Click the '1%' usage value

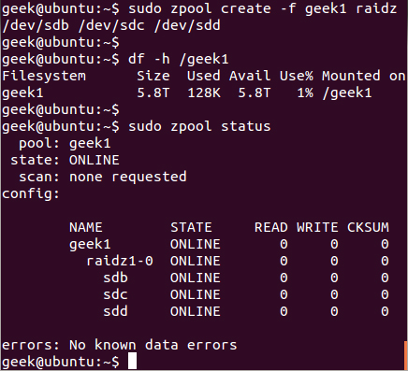[305, 93]
